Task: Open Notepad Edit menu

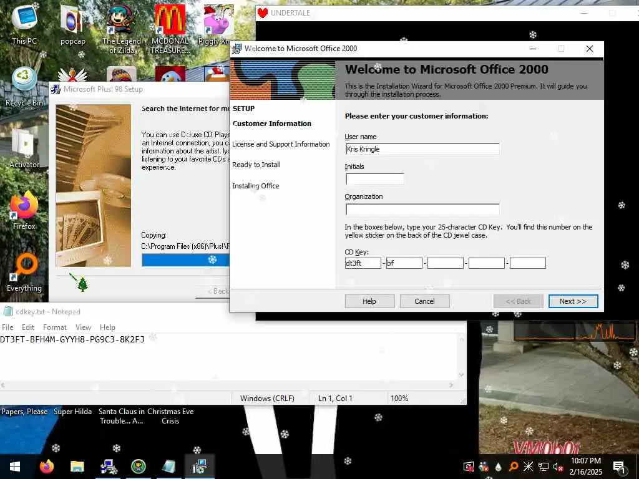Action: point(27,327)
